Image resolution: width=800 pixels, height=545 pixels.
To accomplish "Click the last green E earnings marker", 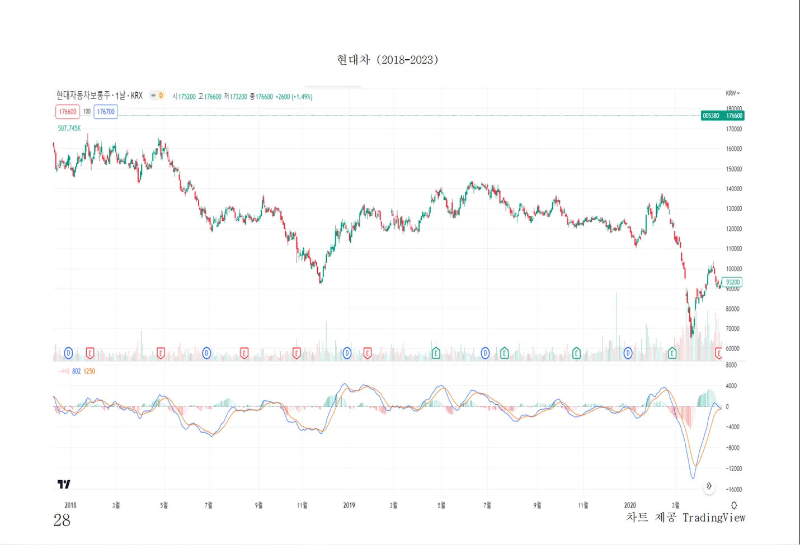I will (x=672, y=353).
